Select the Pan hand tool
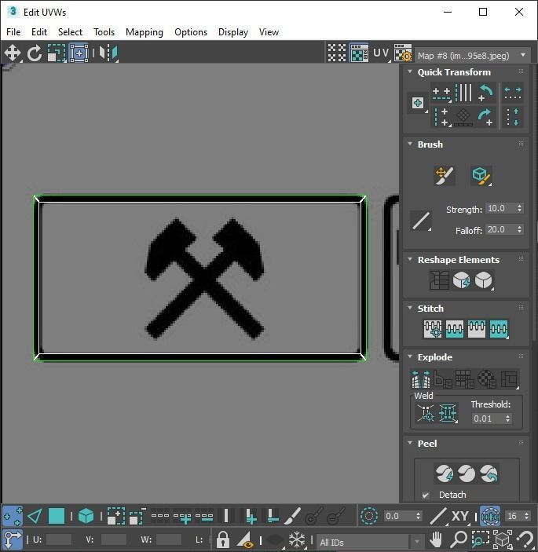 pos(436,539)
